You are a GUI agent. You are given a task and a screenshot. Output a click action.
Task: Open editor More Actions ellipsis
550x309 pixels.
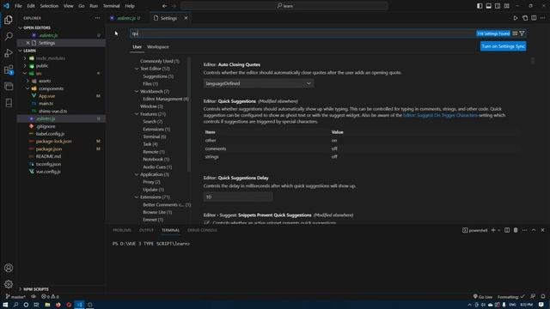(542, 18)
